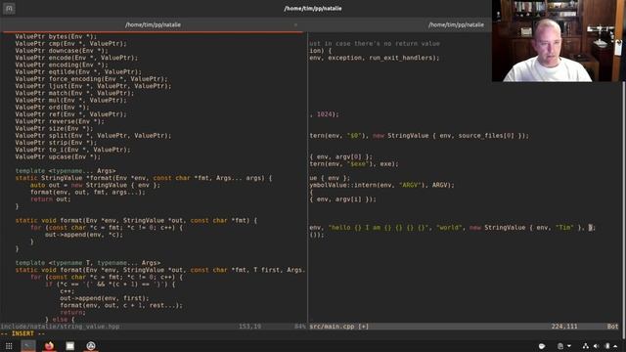The image size is (626, 352).
Task: Open the round white app icon in the taskbar
Action: [91, 346]
